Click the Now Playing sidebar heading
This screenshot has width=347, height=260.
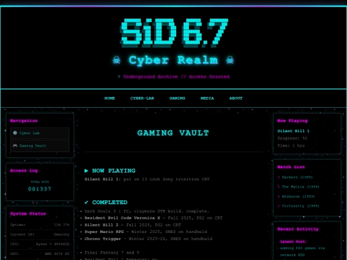(292, 121)
